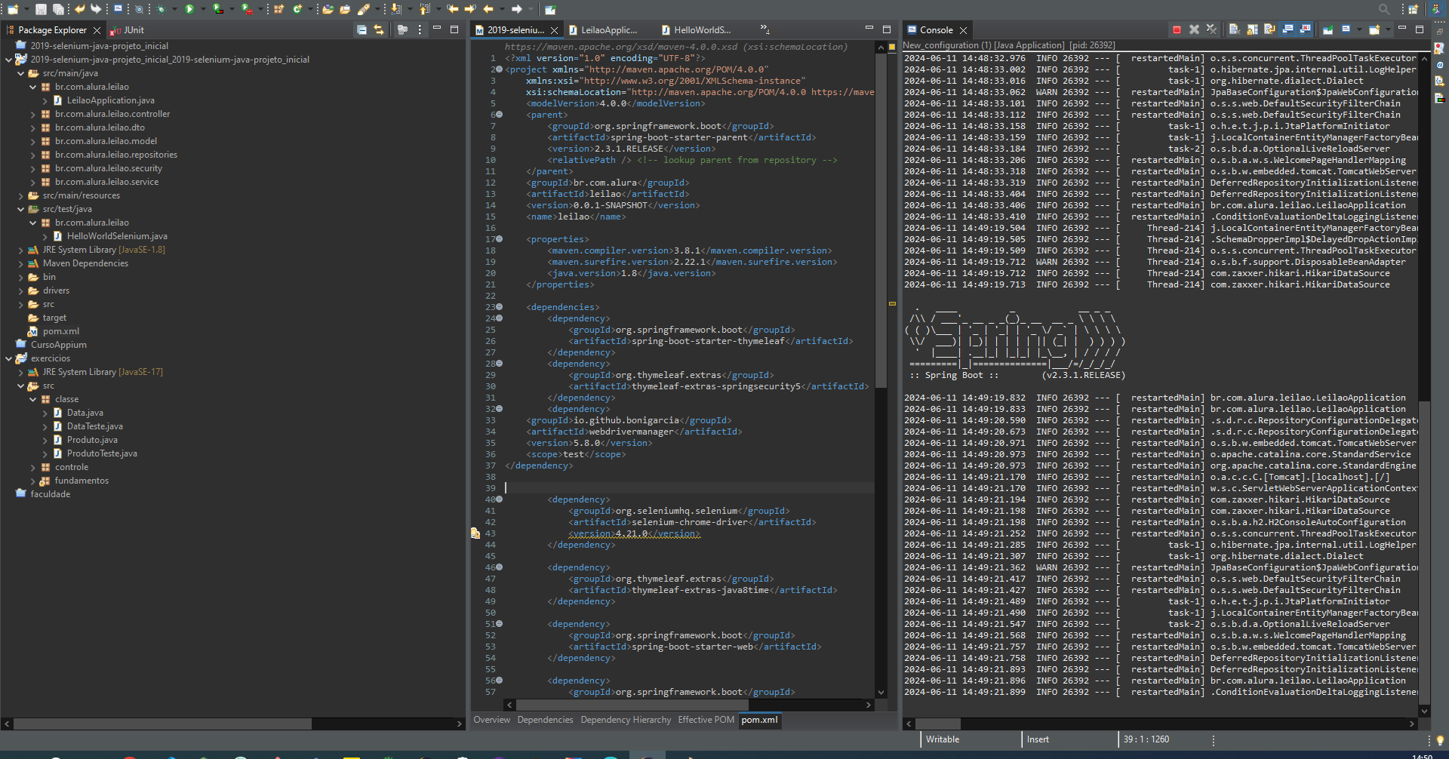Screen dimensions: 1449x759
Task: Click the New file wizard icon
Action: [x=13, y=9]
